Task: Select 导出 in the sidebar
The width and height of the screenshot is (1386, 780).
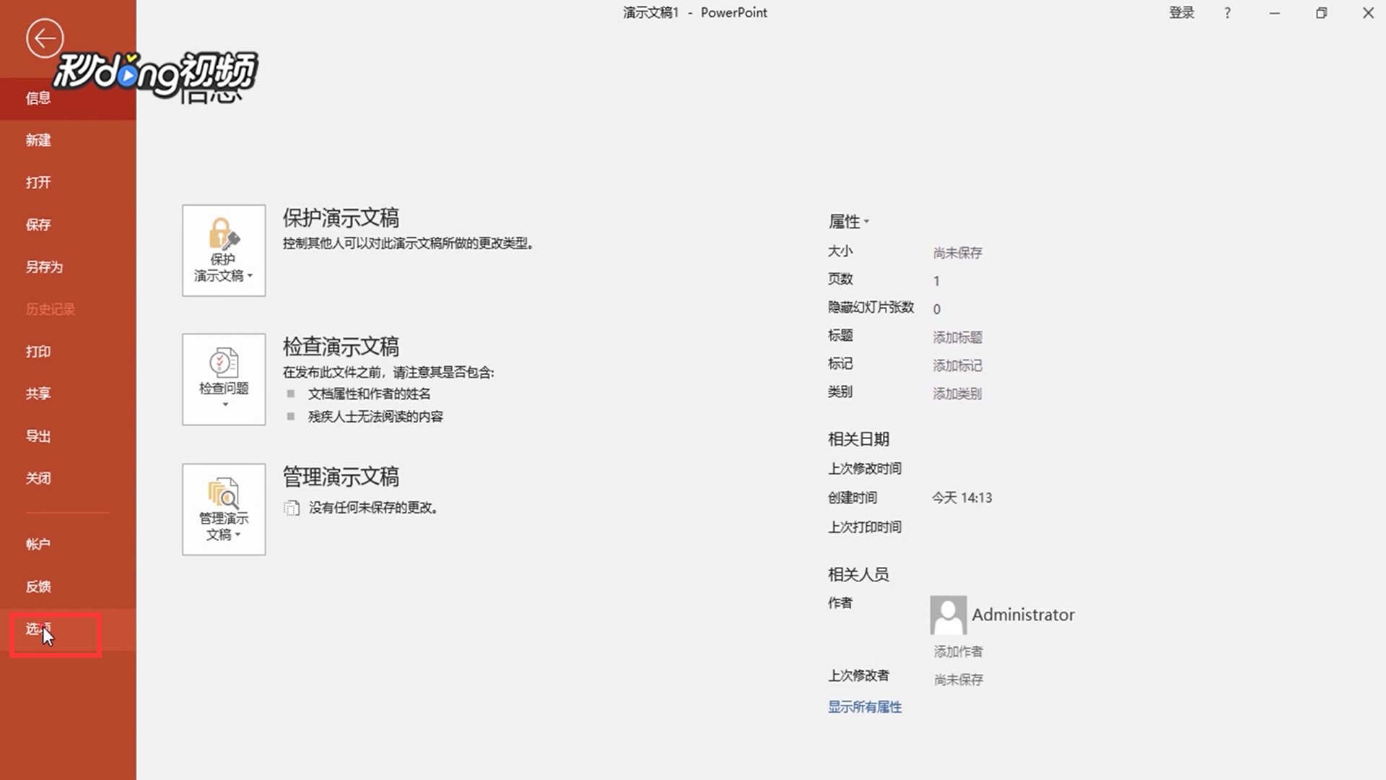Action: click(x=68, y=436)
